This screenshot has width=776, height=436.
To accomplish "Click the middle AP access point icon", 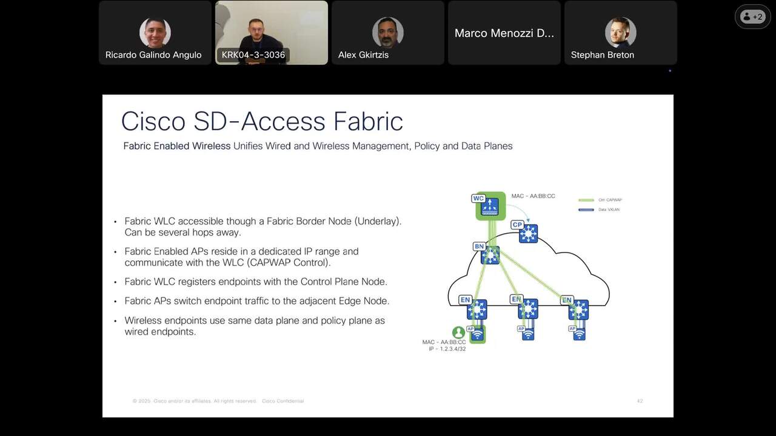I will click(x=528, y=334).
